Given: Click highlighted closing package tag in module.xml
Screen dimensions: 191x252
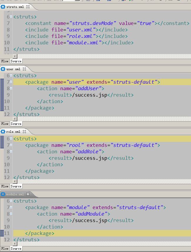Looking at the screenshot, I should 40,233.
